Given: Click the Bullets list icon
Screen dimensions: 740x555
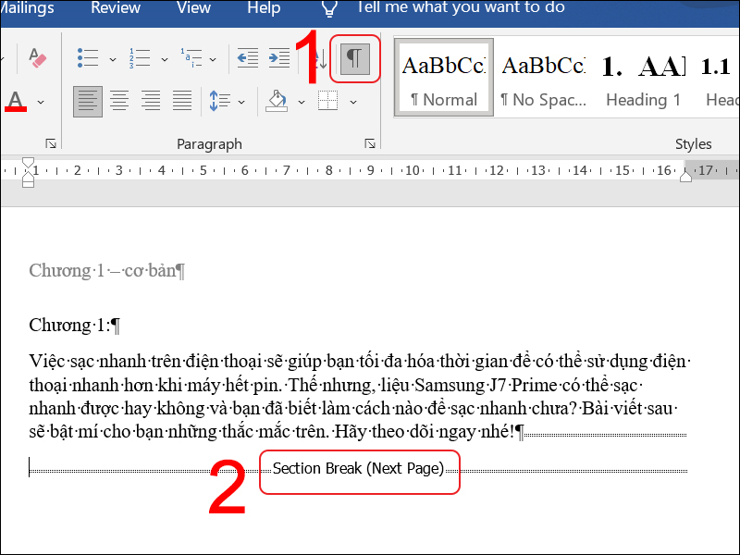Looking at the screenshot, I should pyautogui.click(x=88, y=58).
